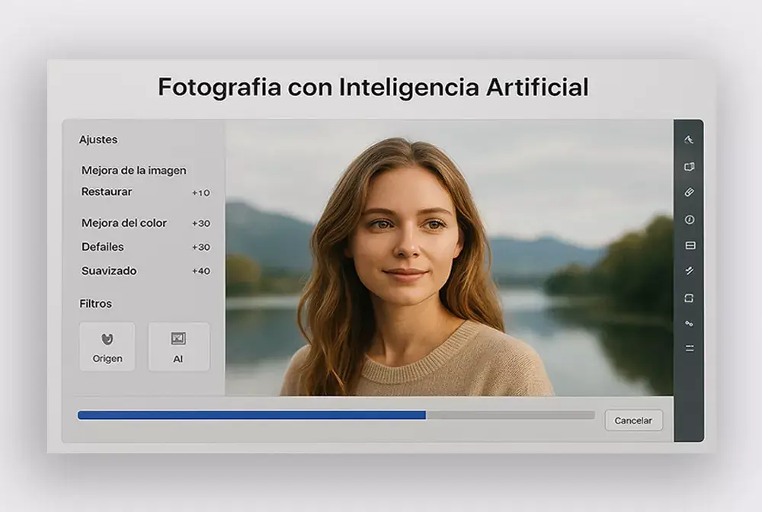Select the open-book compare icon

689,166
